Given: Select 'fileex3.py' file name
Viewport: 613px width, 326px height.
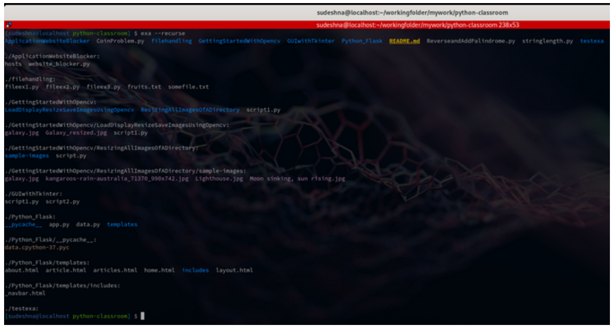Looking at the screenshot, I should click(x=104, y=87).
